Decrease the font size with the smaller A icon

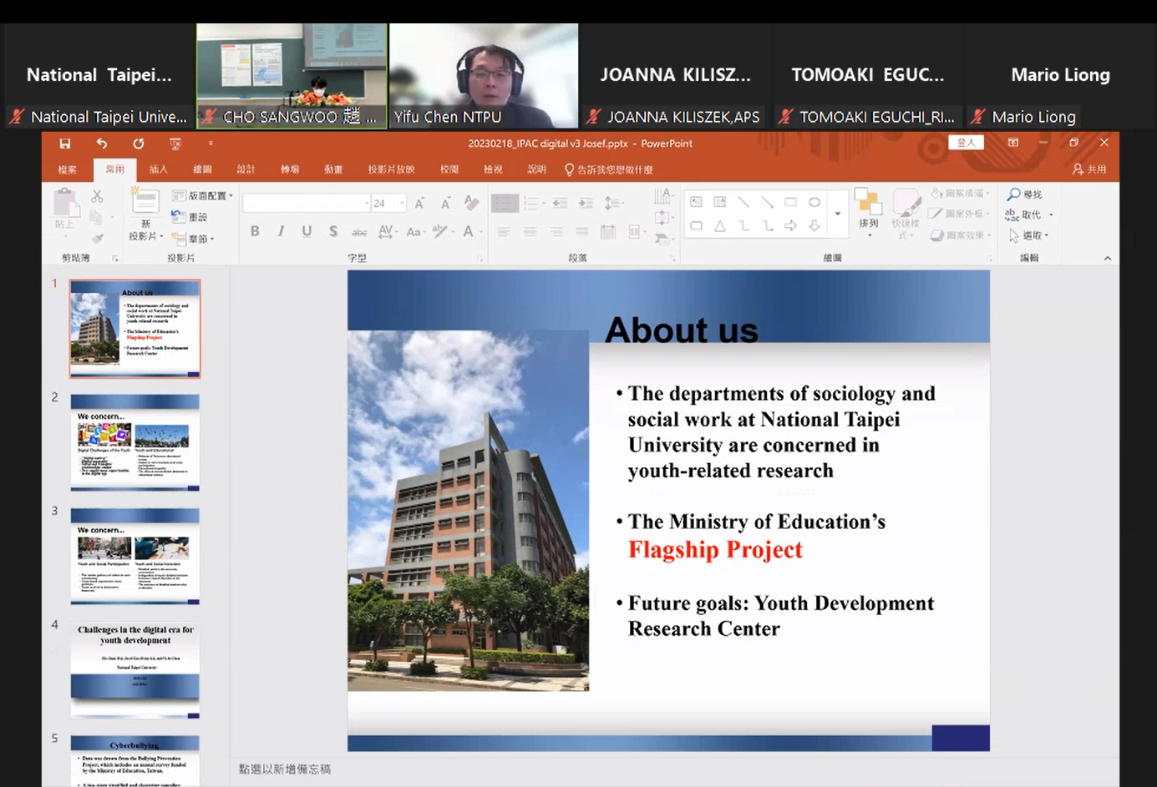click(446, 203)
